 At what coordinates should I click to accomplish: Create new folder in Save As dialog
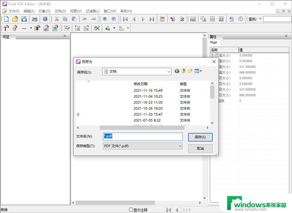click(x=190, y=71)
